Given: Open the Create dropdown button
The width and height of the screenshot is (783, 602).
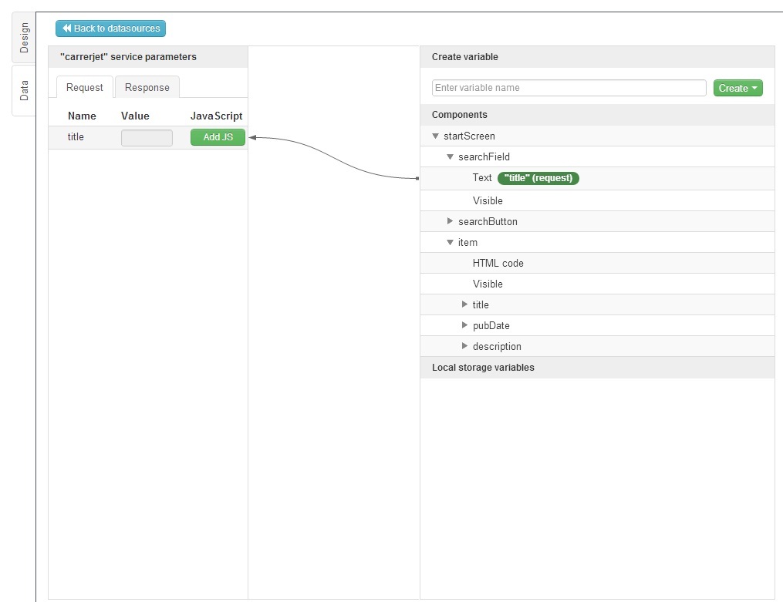Looking at the screenshot, I should (737, 88).
